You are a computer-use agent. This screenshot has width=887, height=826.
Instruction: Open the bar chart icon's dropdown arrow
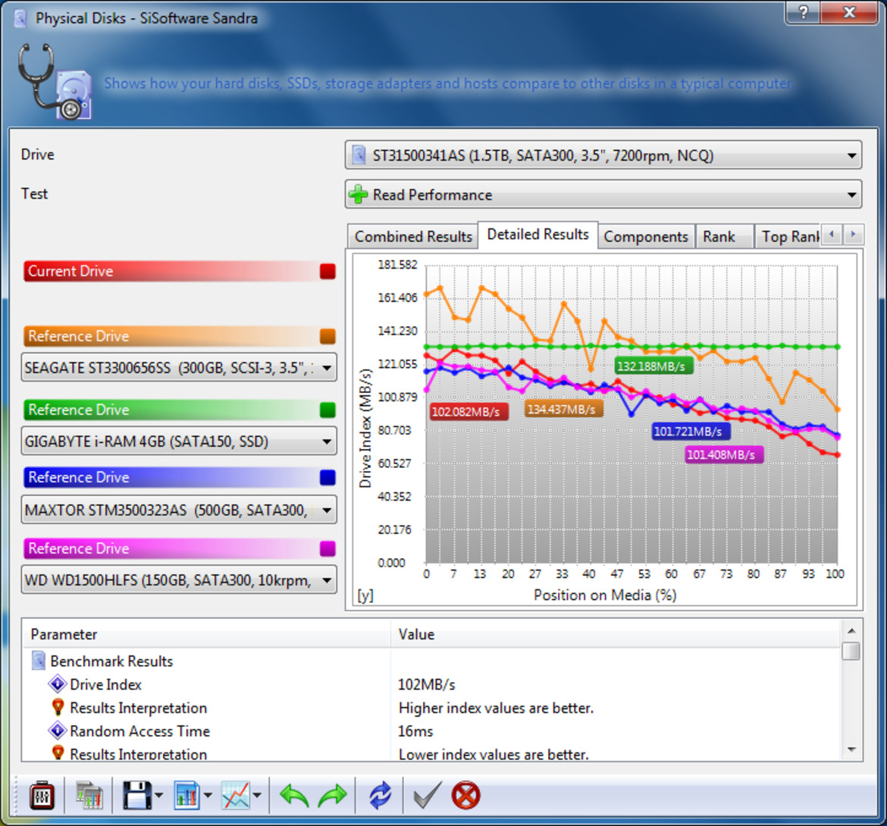pos(208,796)
